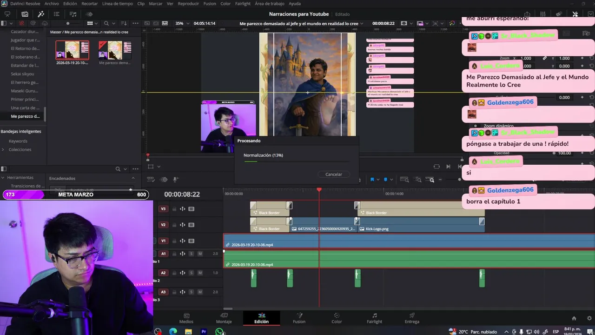Click the next clip skip button below viewer
The height and width of the screenshot is (335, 595).
(x=448, y=167)
